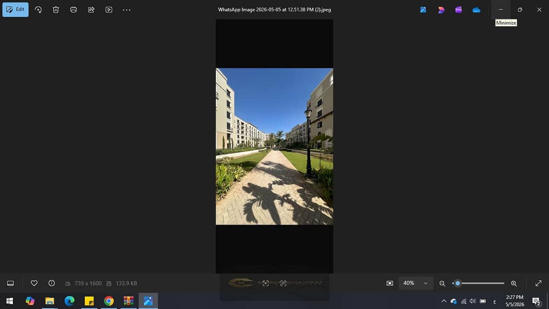Open the Edit image button

click(15, 9)
